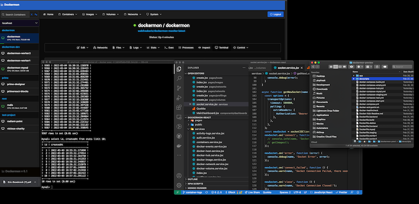Click Finder share icon
This screenshot has height=204, width=419.
[x=377, y=66]
